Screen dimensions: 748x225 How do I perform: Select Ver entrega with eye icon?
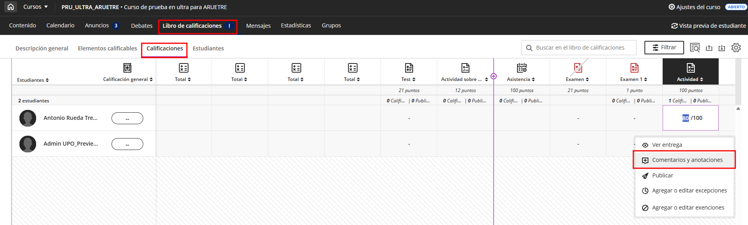[667, 145]
